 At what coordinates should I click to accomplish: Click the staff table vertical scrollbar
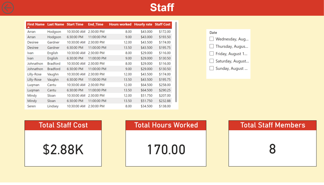176,62
